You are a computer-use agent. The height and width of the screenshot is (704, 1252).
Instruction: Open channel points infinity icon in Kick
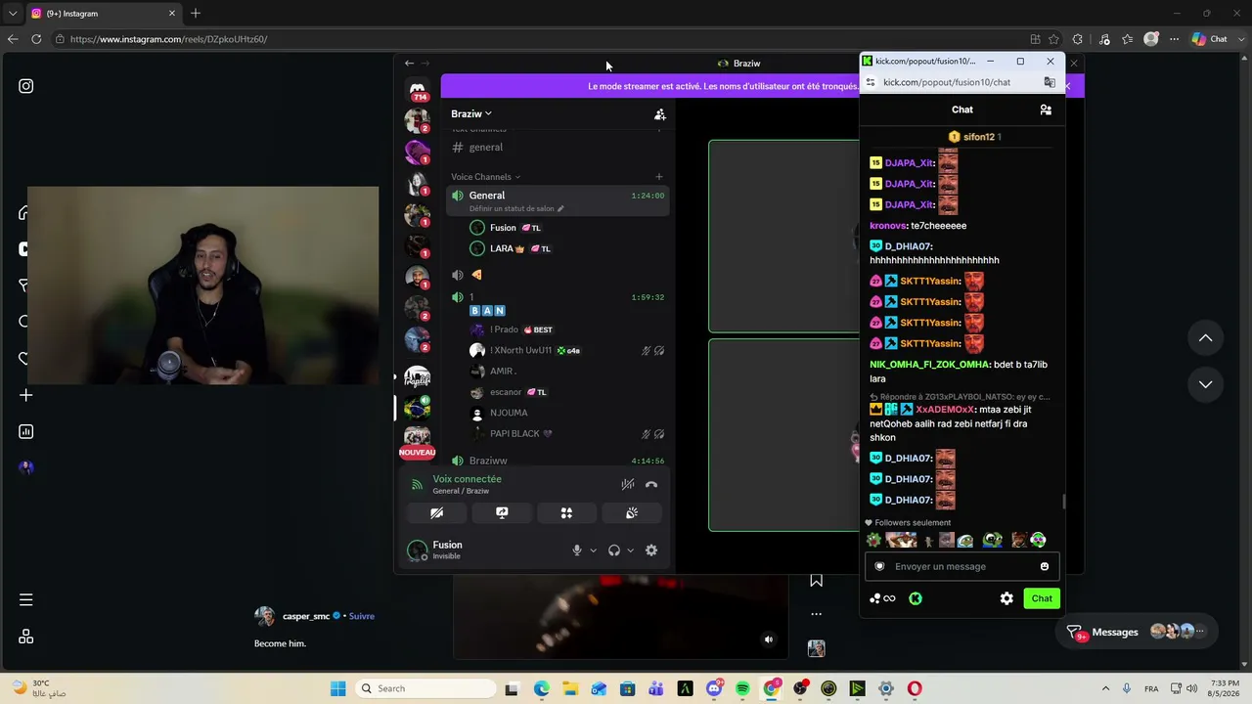(882, 598)
